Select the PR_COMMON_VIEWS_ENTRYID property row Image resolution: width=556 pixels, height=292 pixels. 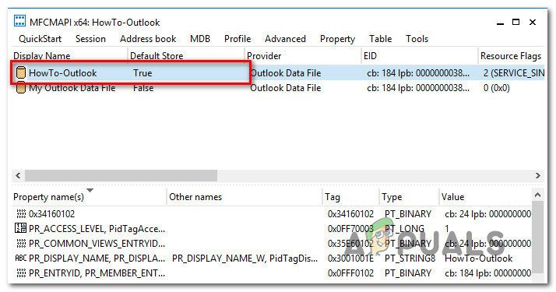(272, 244)
